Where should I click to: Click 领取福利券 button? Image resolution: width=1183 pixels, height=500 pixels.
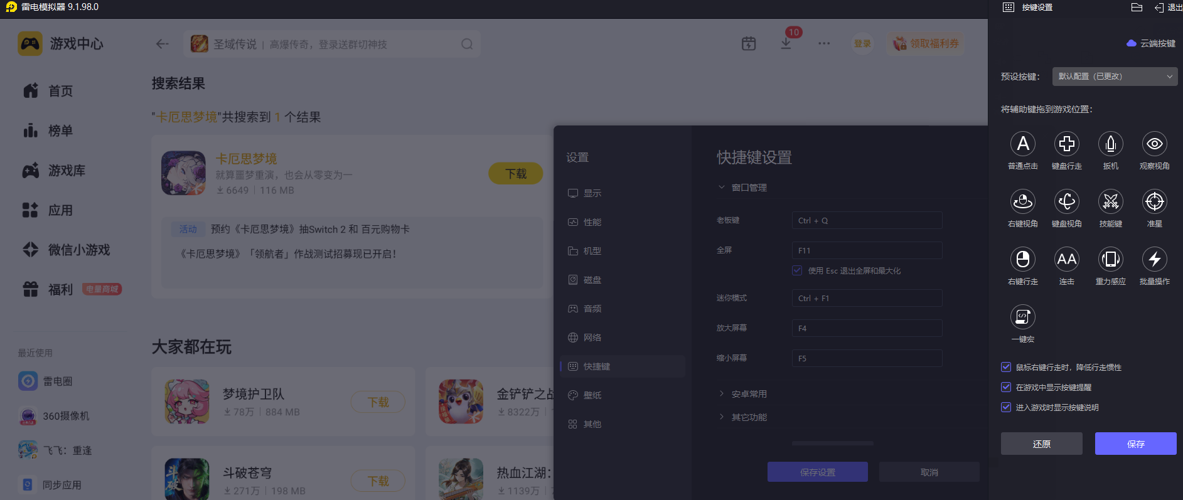(926, 43)
